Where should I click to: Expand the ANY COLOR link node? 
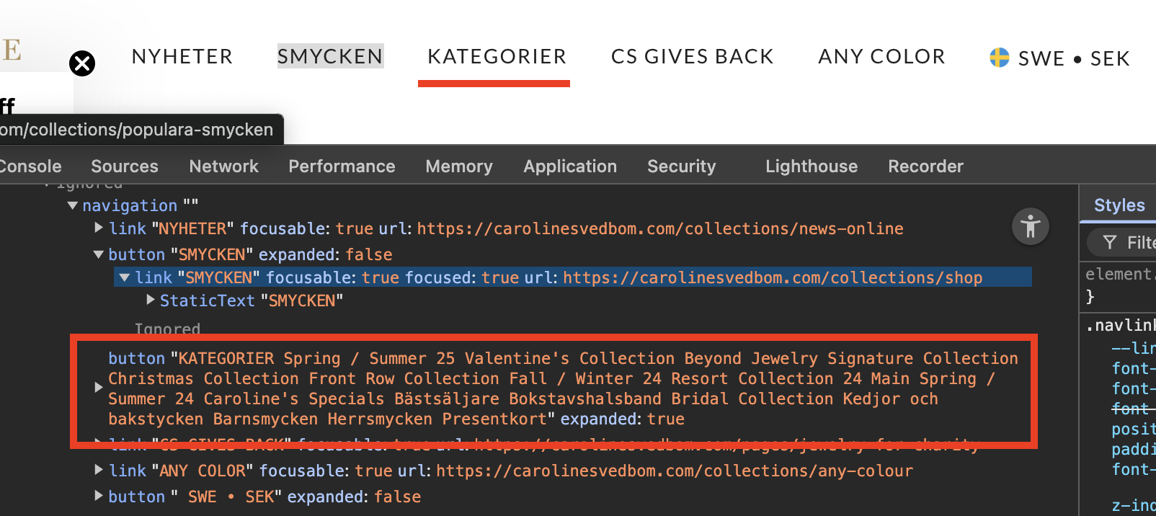coord(99,470)
